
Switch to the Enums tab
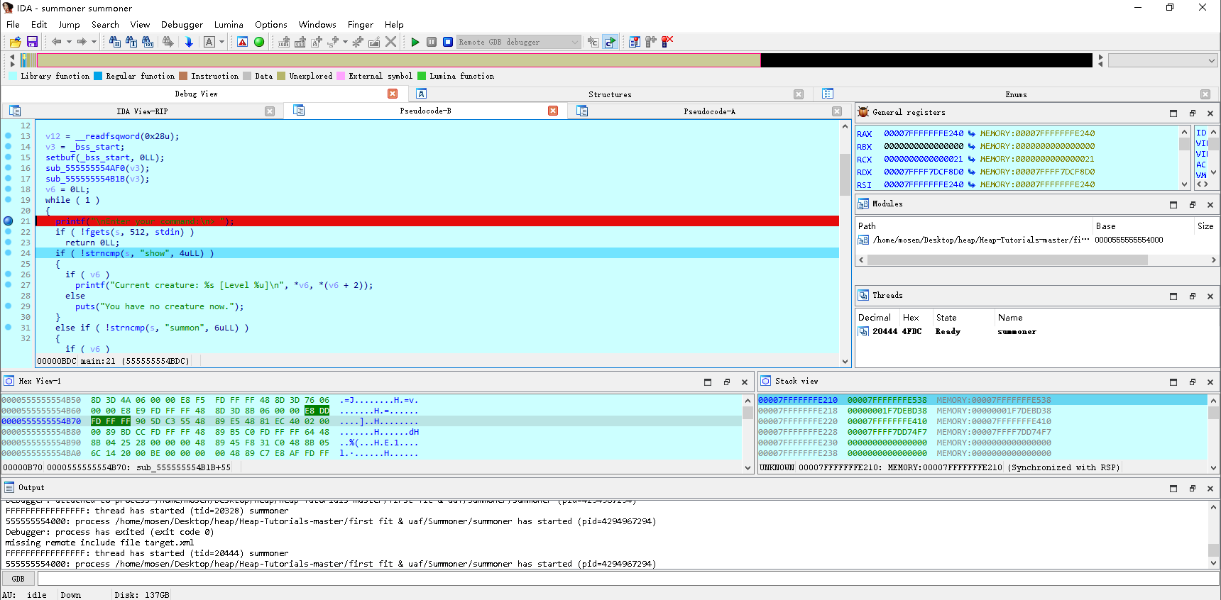tap(1016, 94)
